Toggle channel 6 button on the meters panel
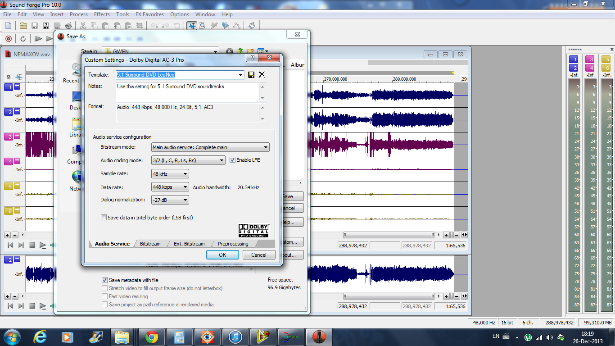 coord(606,68)
